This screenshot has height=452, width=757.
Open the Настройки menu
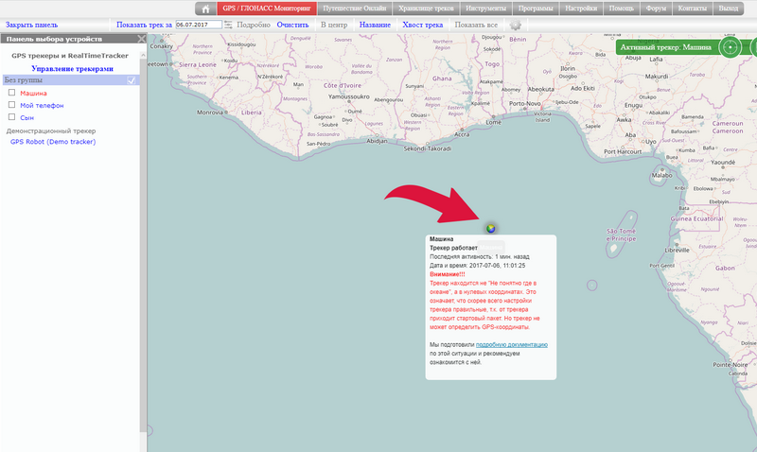click(581, 9)
